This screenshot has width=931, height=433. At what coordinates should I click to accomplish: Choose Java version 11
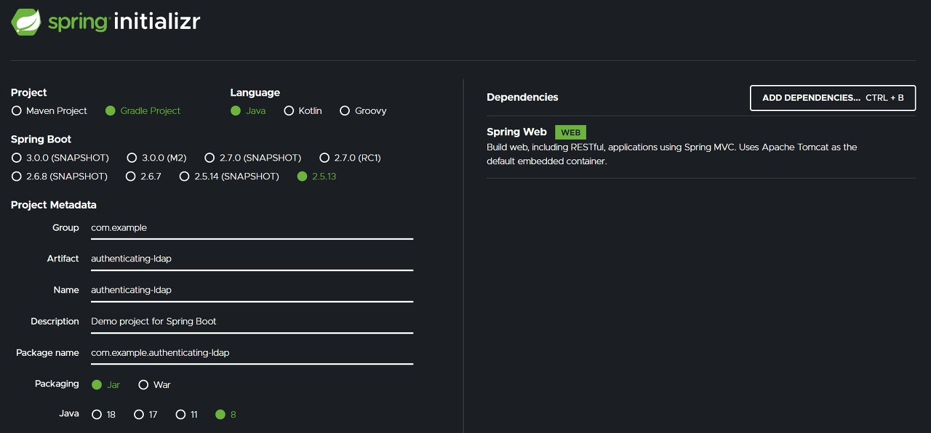click(x=180, y=414)
